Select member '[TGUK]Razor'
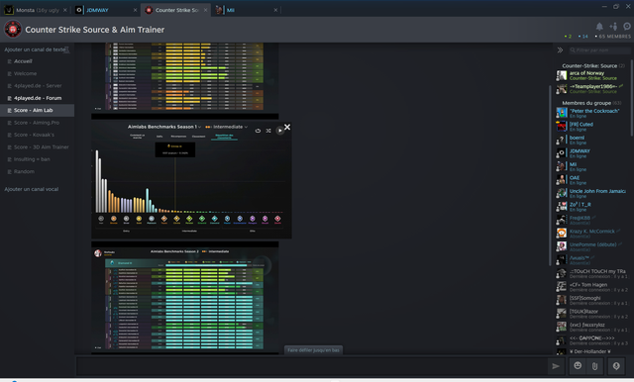Image resolution: width=634 pixels, height=382 pixels. coord(592,314)
